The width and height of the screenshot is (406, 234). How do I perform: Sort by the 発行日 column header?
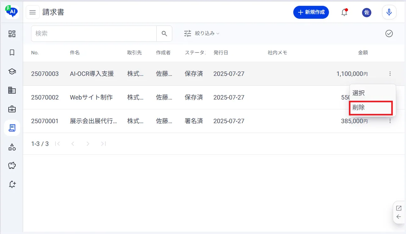(221, 53)
